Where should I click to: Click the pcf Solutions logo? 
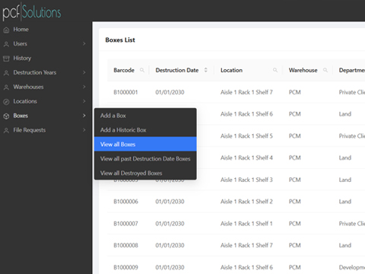pyautogui.click(x=32, y=12)
